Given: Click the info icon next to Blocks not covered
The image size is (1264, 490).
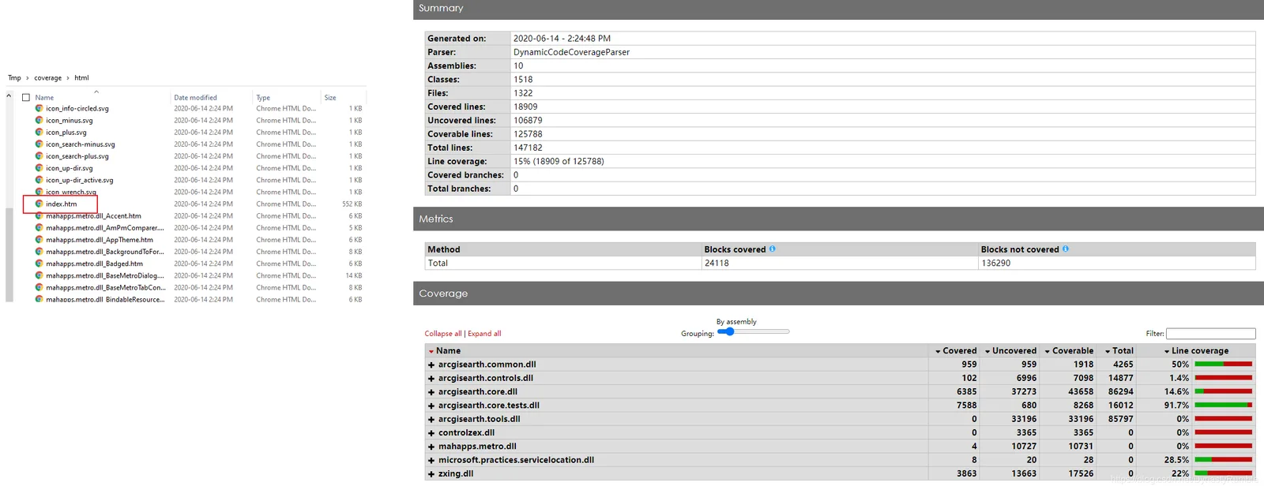Looking at the screenshot, I should tap(1065, 249).
